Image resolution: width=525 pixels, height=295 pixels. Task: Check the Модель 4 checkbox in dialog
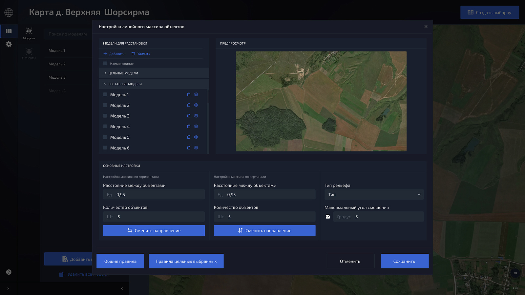(x=105, y=127)
